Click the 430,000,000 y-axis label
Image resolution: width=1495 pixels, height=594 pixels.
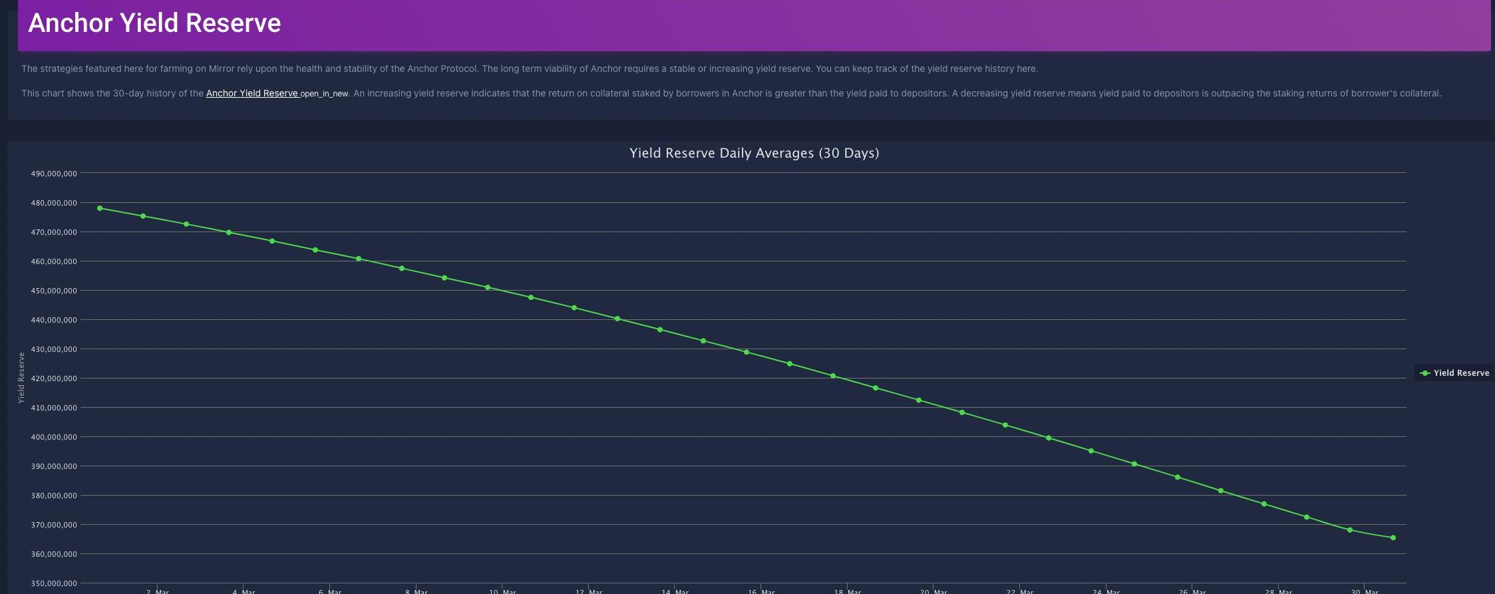54,349
